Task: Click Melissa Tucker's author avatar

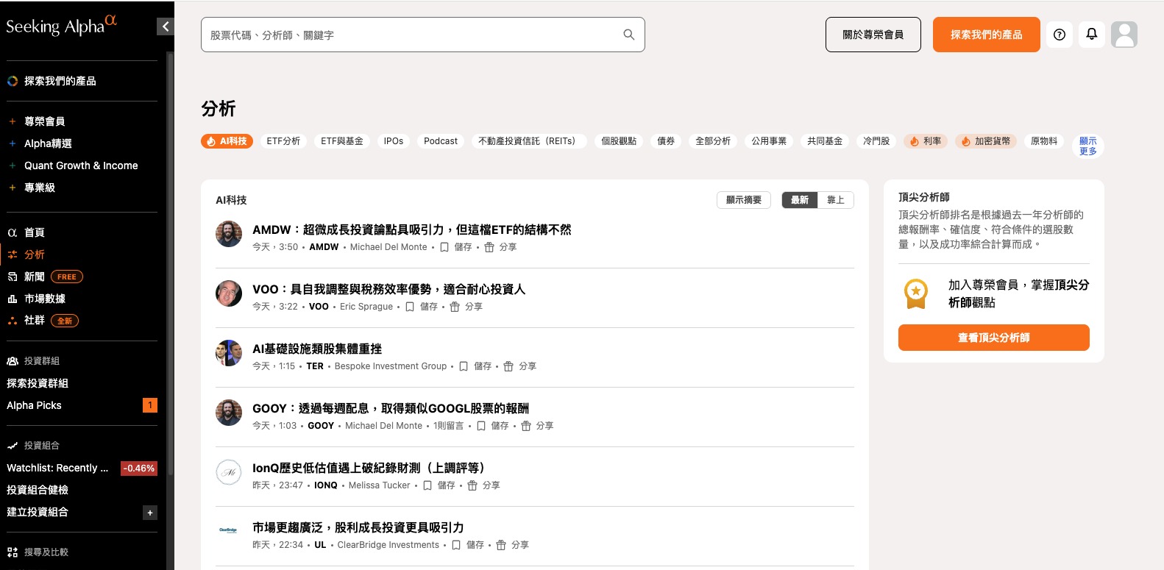Action: [x=229, y=472]
